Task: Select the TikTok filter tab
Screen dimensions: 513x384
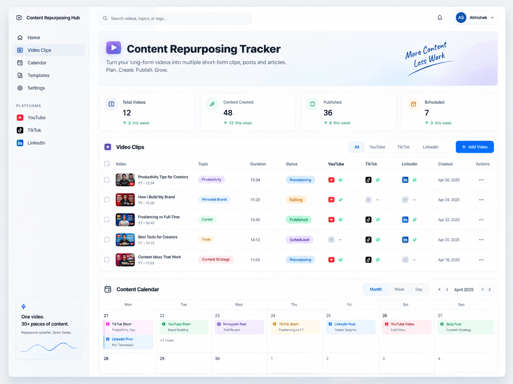Action: [403, 147]
